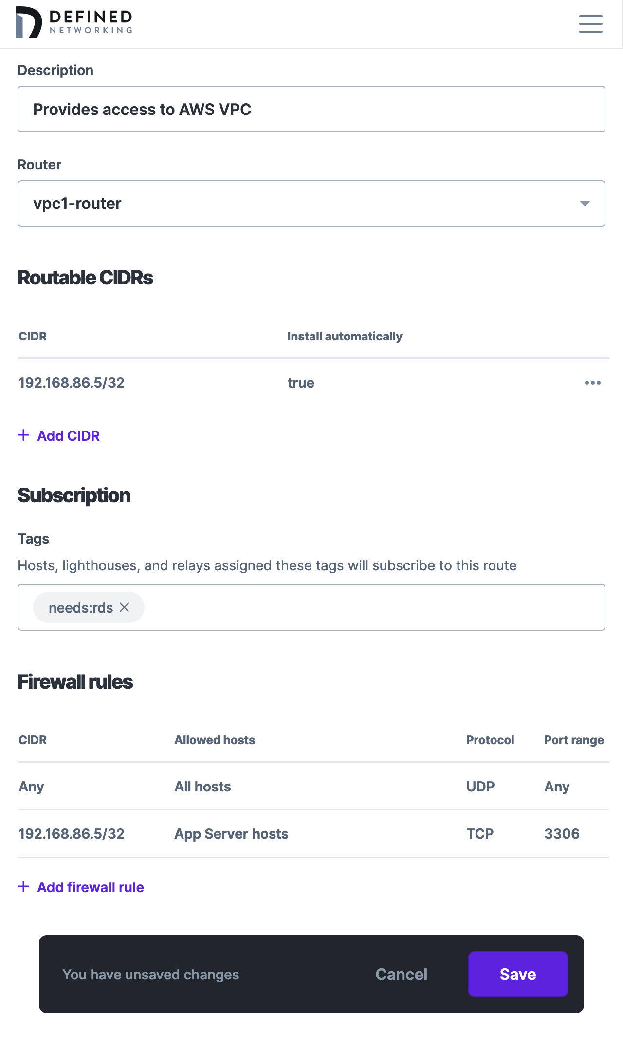Screen dimensions: 623x1052
Task: Select the Allowed hosts column header
Action: 214,739
